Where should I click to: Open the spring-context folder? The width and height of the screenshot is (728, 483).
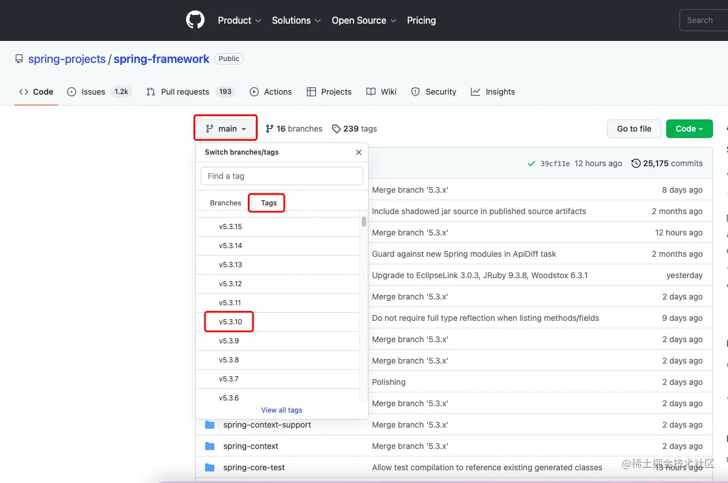tap(251, 446)
